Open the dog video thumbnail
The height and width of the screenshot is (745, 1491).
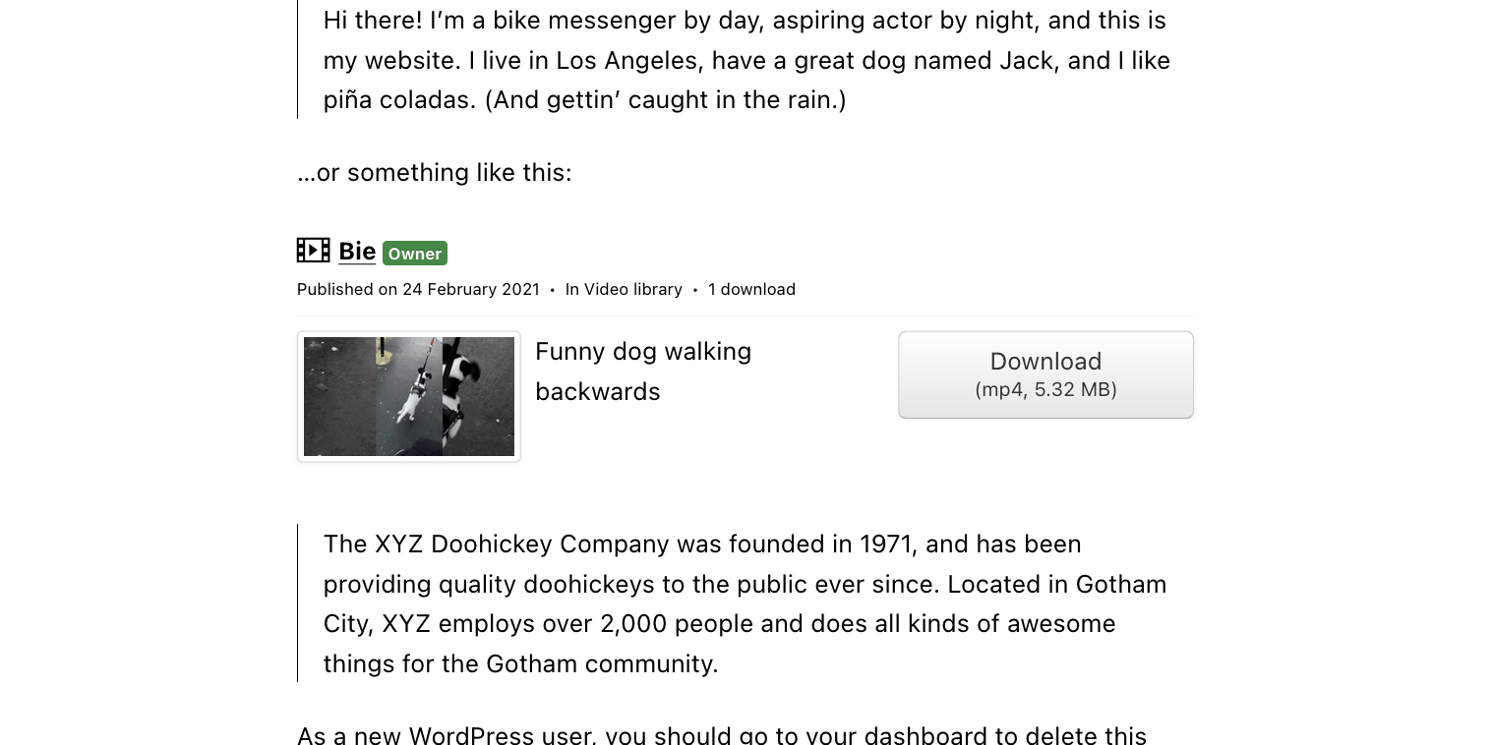409,396
